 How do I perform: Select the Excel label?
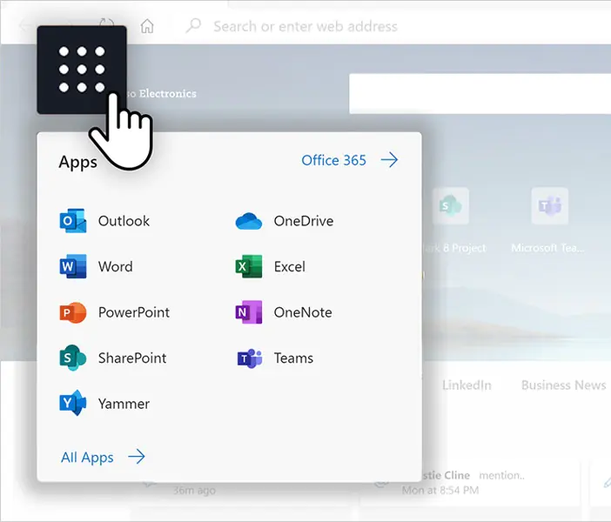(x=290, y=266)
